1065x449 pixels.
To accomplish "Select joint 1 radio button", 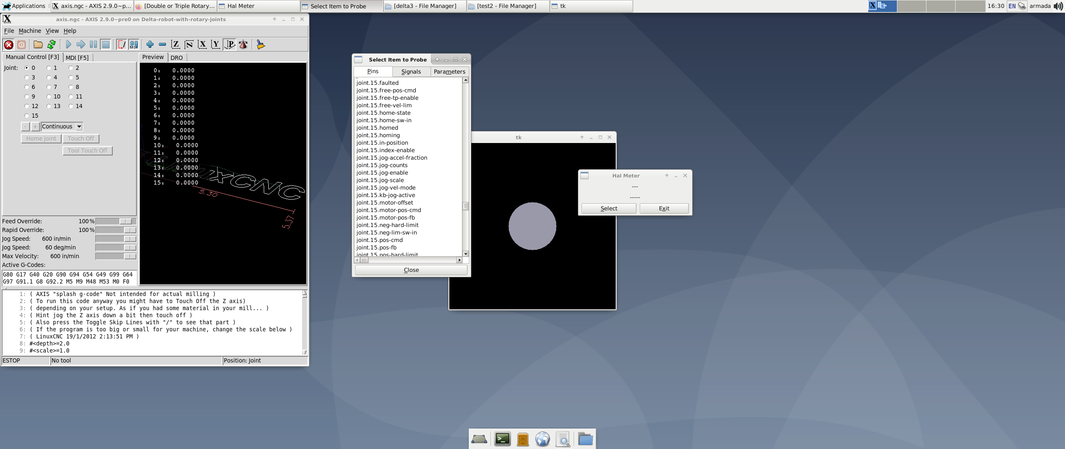I will (x=49, y=68).
